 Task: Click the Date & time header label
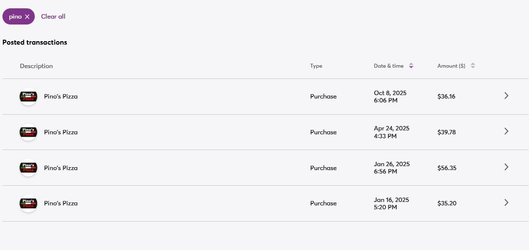(x=388, y=66)
